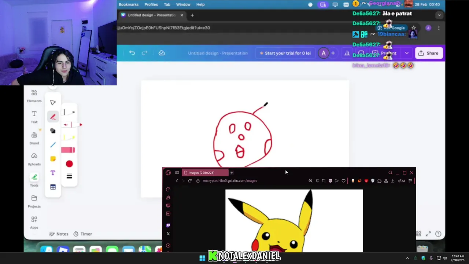Click the Opera address bar URL
The height and width of the screenshot is (264, 469).
click(x=230, y=181)
